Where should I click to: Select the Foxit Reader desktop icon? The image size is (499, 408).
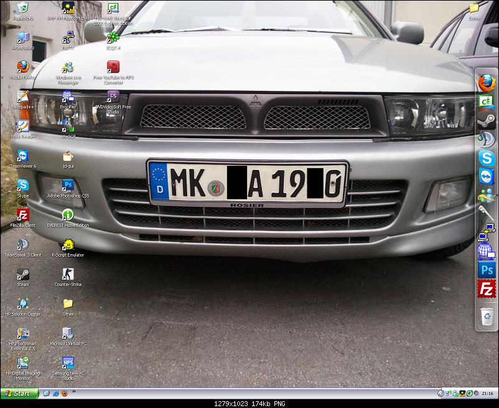pos(23,126)
